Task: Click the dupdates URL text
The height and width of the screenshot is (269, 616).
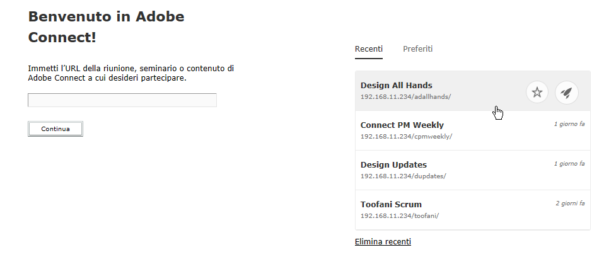Action: point(403,176)
